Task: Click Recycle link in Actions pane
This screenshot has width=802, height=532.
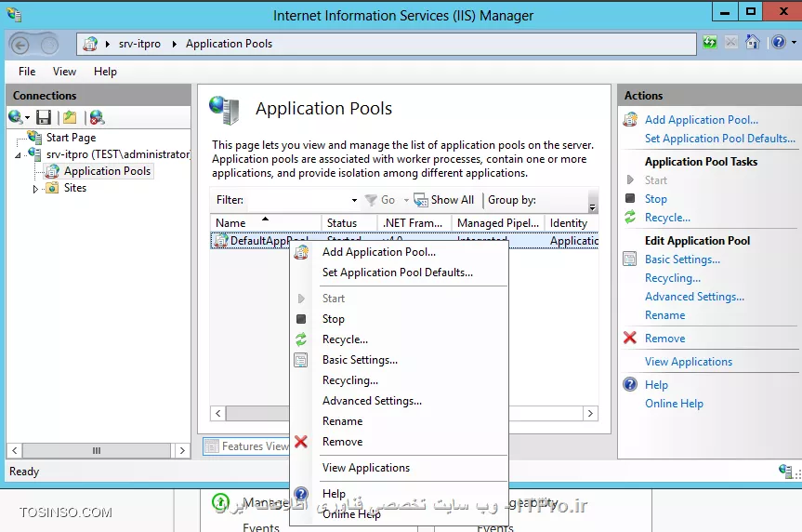Action: 667,218
